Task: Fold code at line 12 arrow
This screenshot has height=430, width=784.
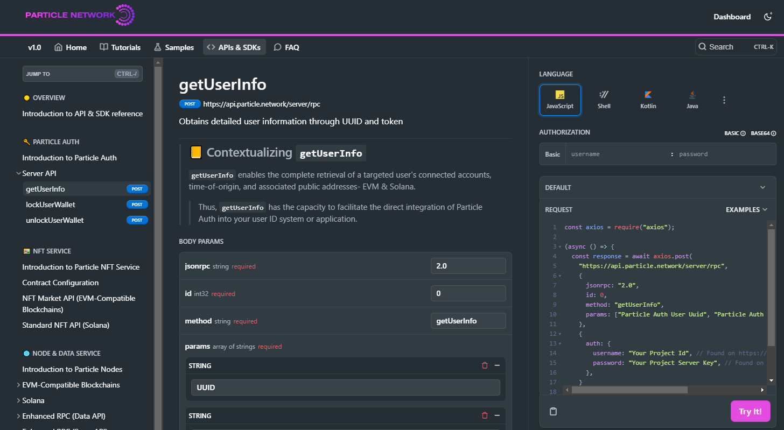Action: [x=560, y=334]
